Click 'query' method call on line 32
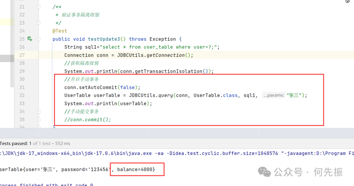The height and width of the screenshot is (186, 354). tap(166, 95)
